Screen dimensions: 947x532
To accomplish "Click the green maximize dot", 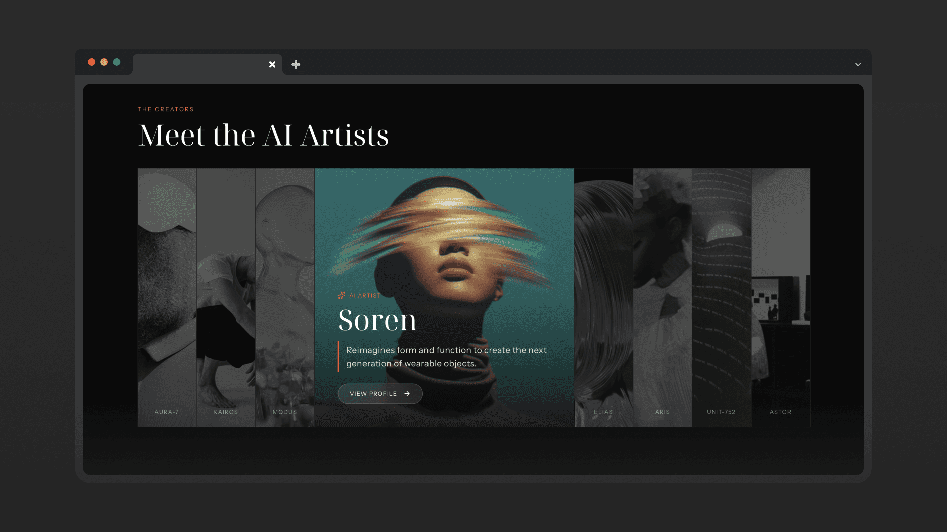I will pyautogui.click(x=117, y=62).
